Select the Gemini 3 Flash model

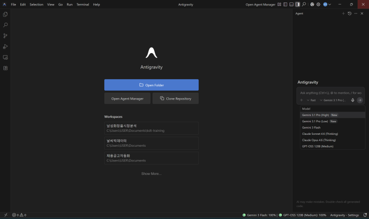pos(333,127)
